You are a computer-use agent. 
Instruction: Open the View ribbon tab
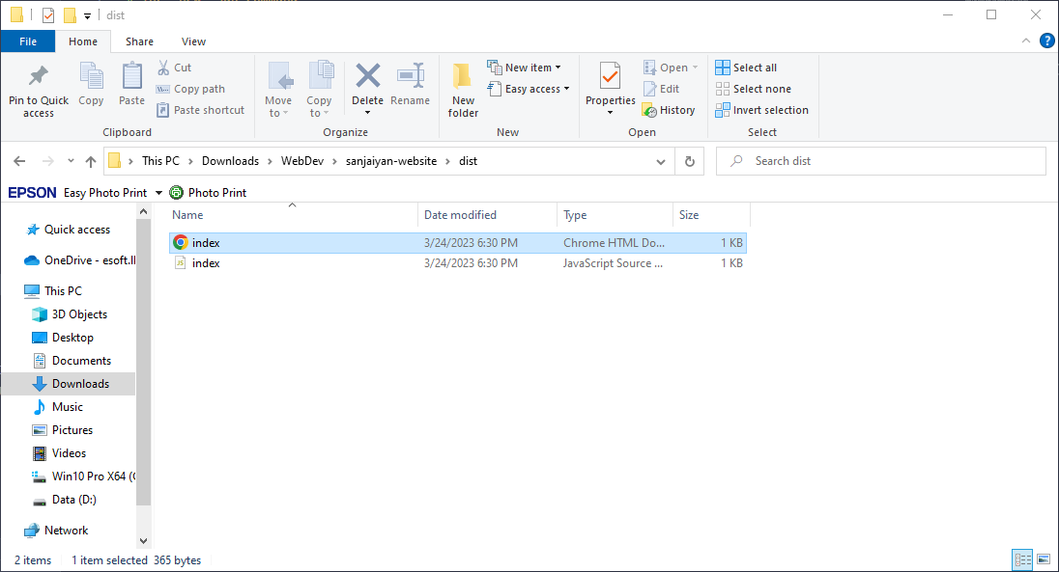point(193,41)
